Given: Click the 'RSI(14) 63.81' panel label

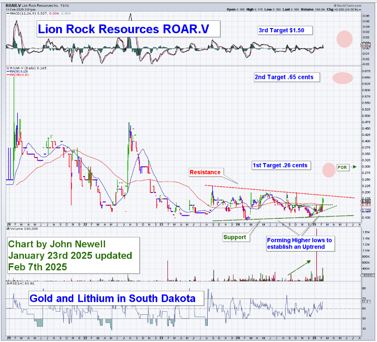Looking at the screenshot, I should (x=21, y=283).
